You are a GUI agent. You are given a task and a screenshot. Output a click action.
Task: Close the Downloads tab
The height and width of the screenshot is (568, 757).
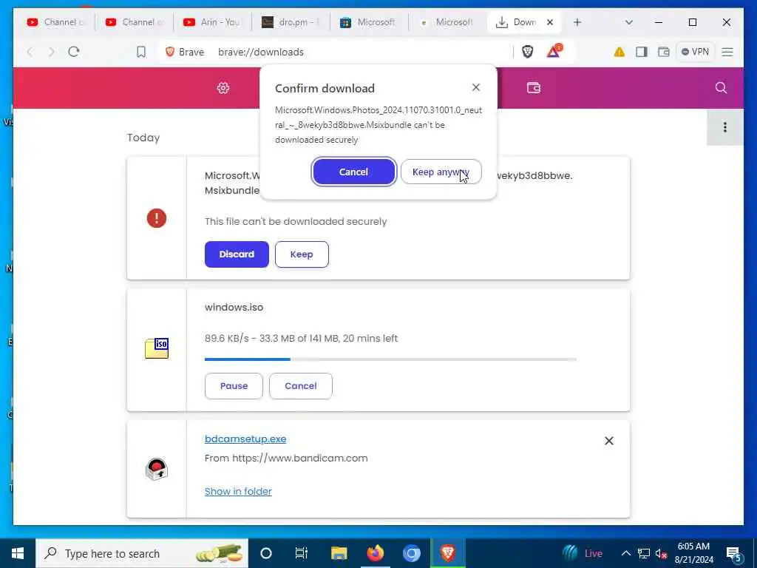pos(549,22)
